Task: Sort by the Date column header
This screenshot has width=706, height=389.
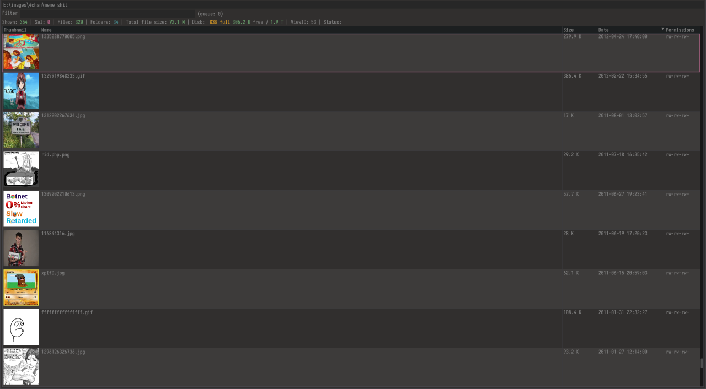Action: [630, 30]
